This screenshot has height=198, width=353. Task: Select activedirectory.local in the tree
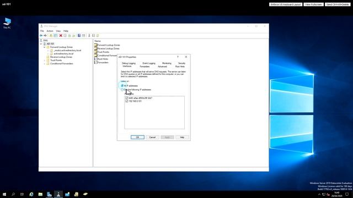coord(63,54)
